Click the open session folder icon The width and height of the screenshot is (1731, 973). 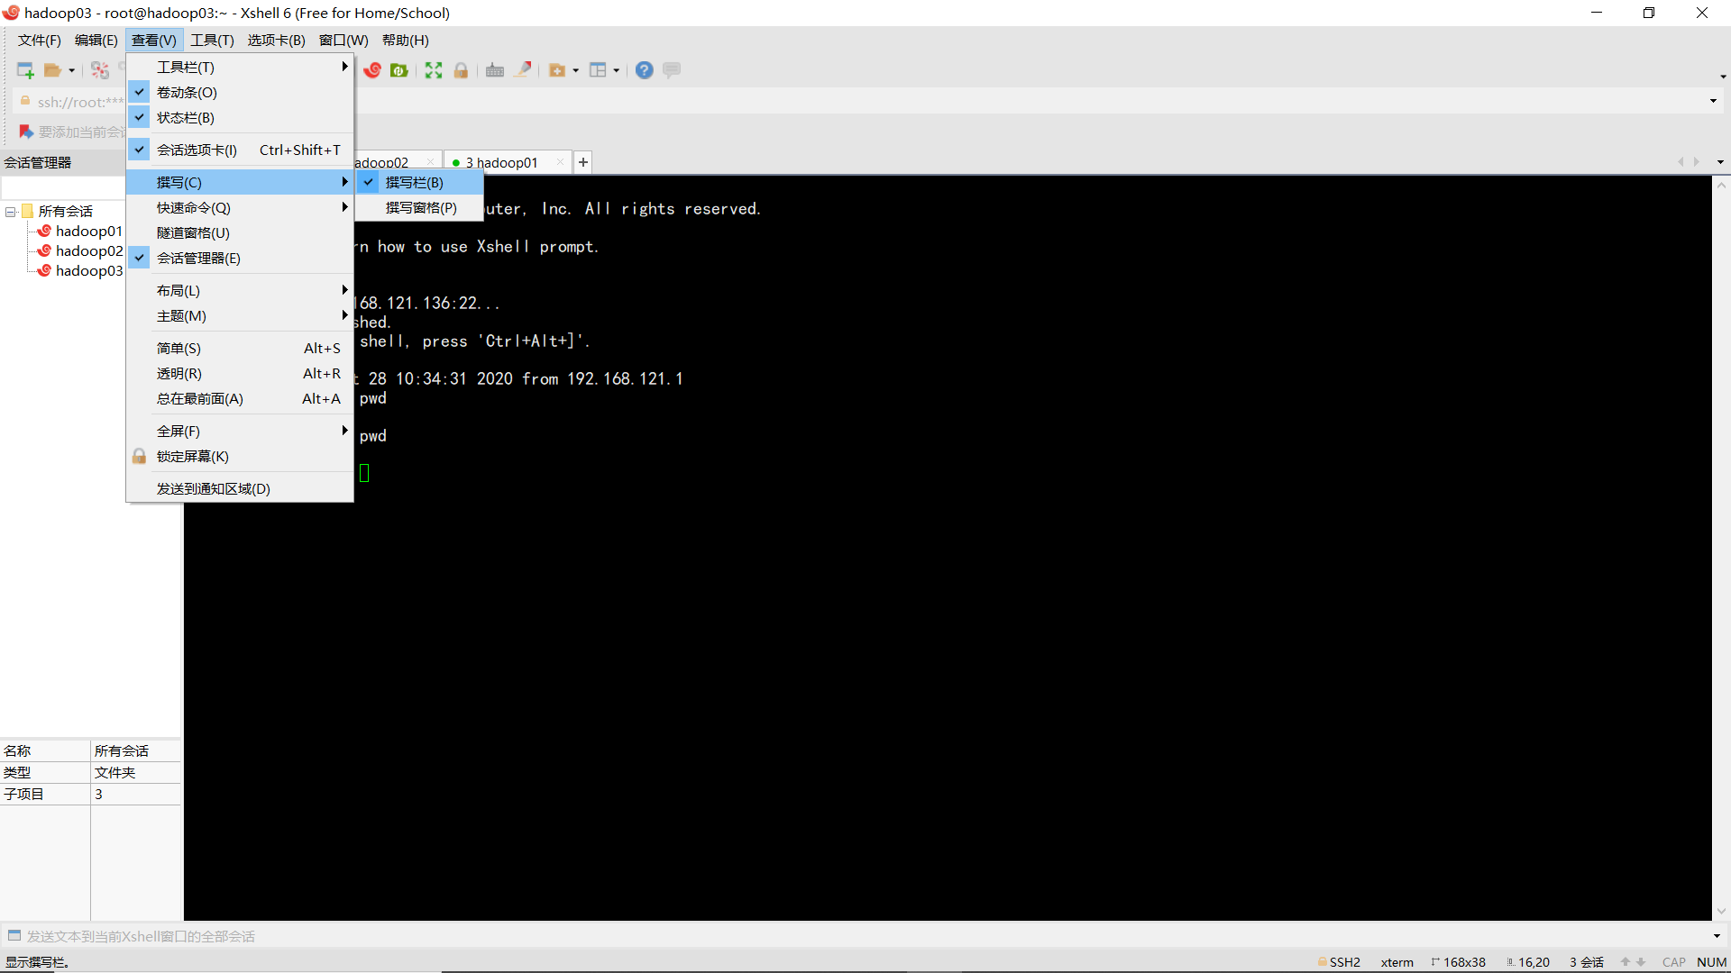[x=53, y=70]
